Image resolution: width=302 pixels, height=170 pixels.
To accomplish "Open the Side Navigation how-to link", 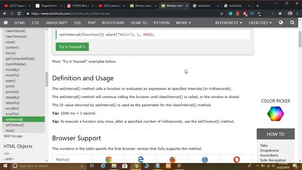I will point(273,160).
